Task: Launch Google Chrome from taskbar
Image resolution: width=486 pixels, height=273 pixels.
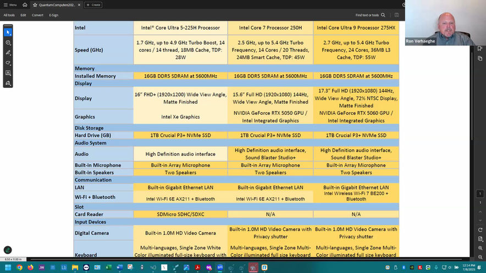Action: [x=20, y=268]
